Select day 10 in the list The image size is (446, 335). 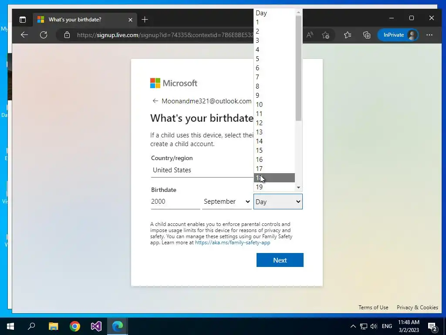click(x=274, y=105)
